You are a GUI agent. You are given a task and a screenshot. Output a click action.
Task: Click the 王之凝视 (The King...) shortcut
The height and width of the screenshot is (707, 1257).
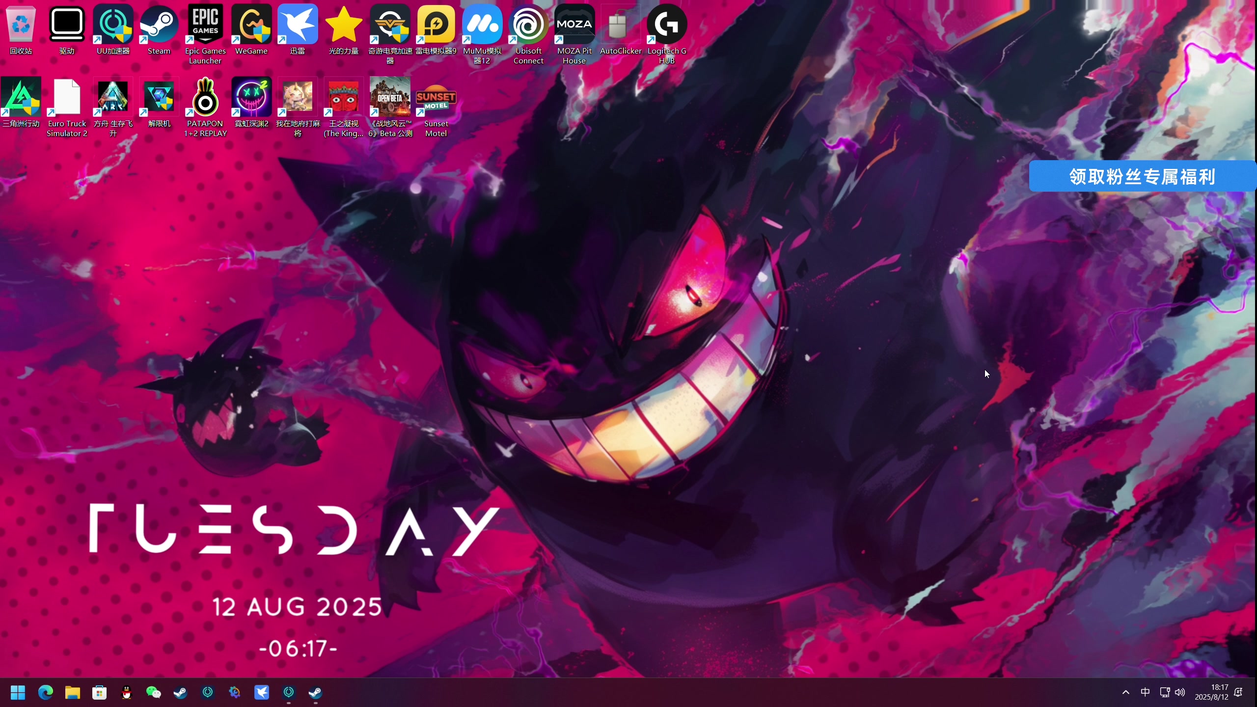tap(344, 107)
